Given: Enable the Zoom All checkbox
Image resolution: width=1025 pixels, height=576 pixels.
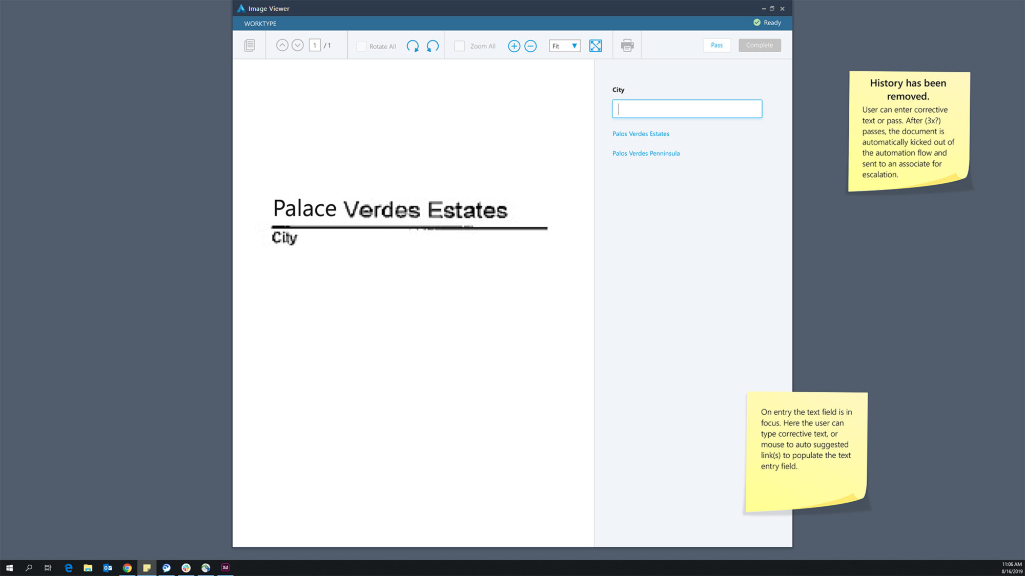Looking at the screenshot, I should tap(460, 46).
